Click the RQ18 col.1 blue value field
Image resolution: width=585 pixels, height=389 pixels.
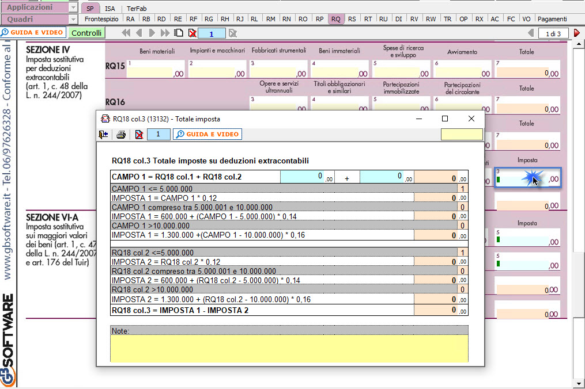pyautogui.click(x=307, y=177)
